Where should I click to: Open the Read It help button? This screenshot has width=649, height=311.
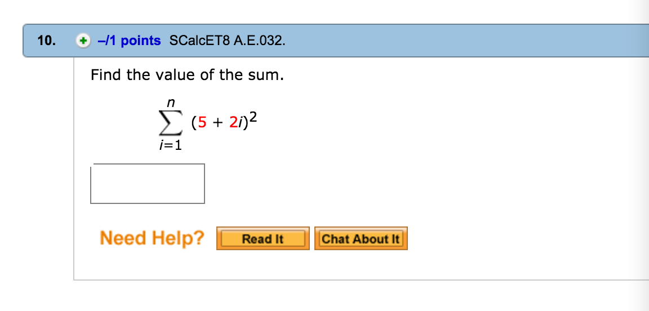pyautogui.click(x=263, y=238)
